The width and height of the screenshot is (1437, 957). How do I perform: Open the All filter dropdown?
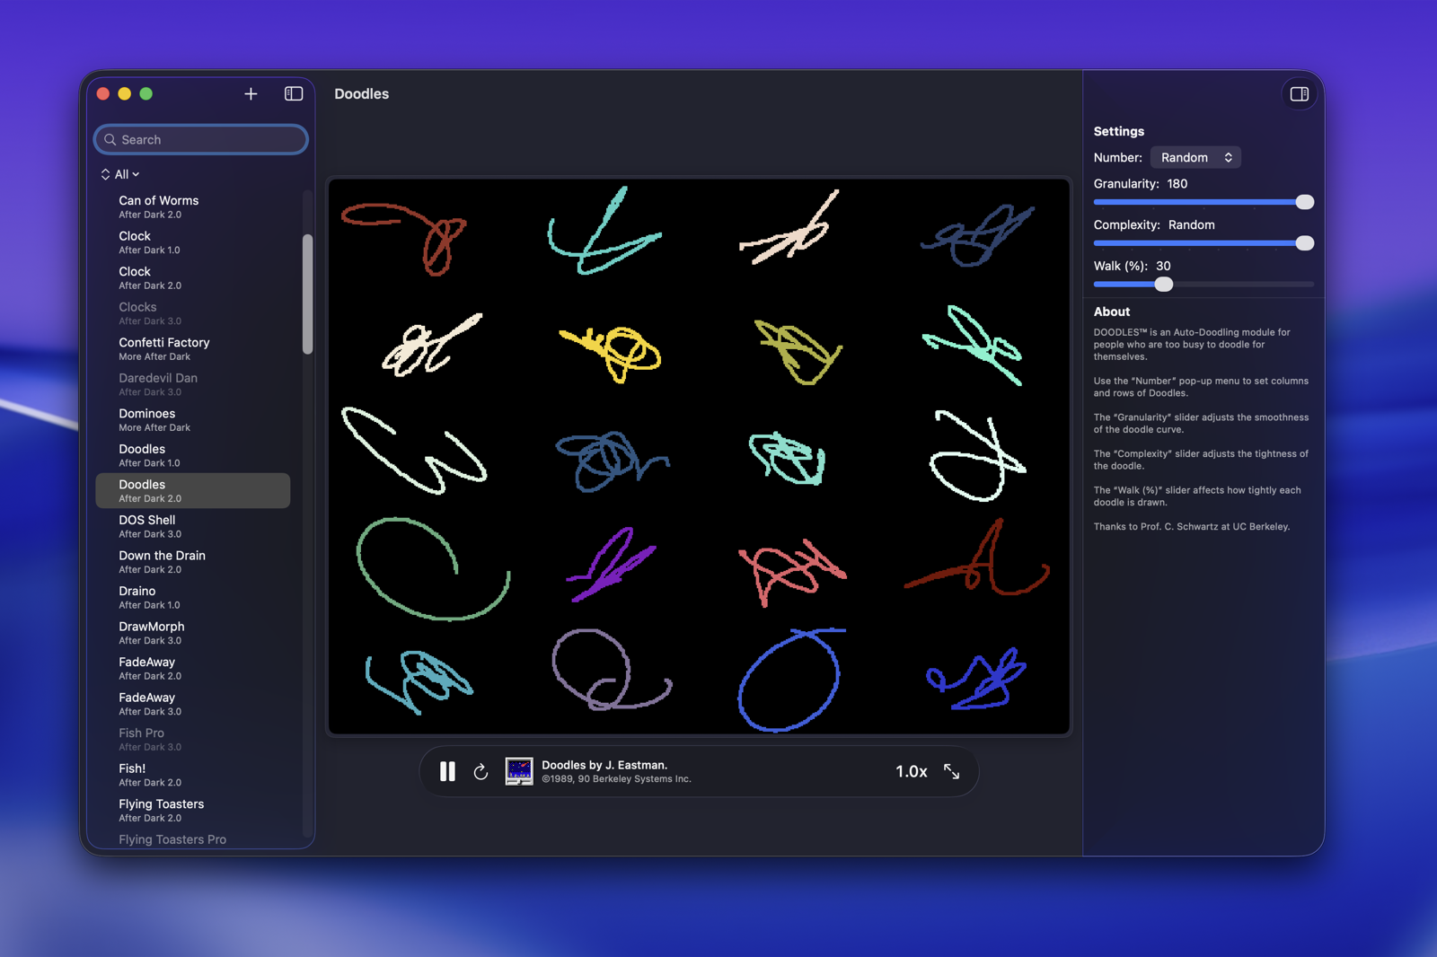(x=120, y=174)
